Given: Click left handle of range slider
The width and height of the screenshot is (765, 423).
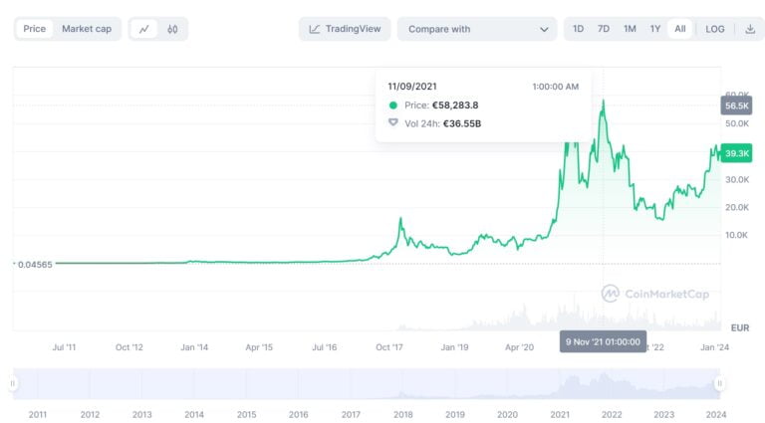Looking at the screenshot, I should [14, 383].
